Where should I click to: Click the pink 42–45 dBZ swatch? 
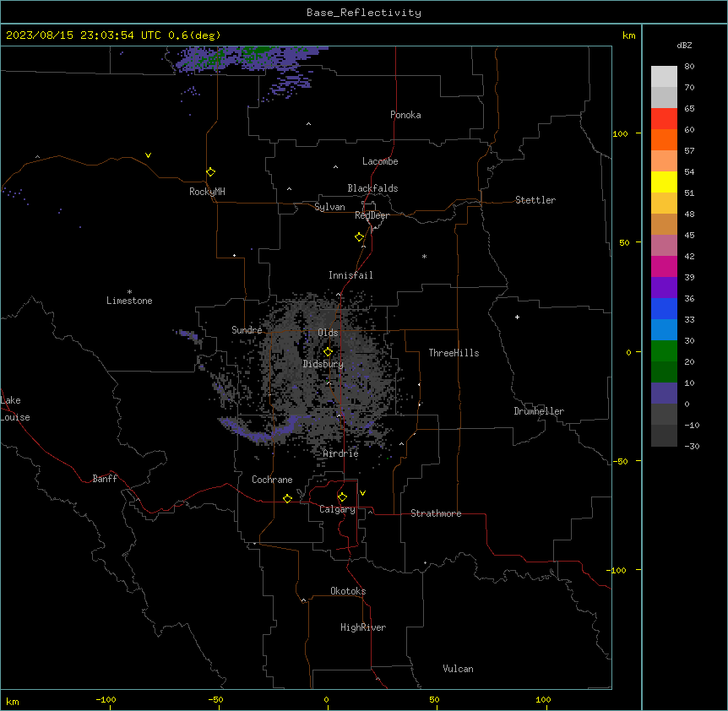click(664, 246)
